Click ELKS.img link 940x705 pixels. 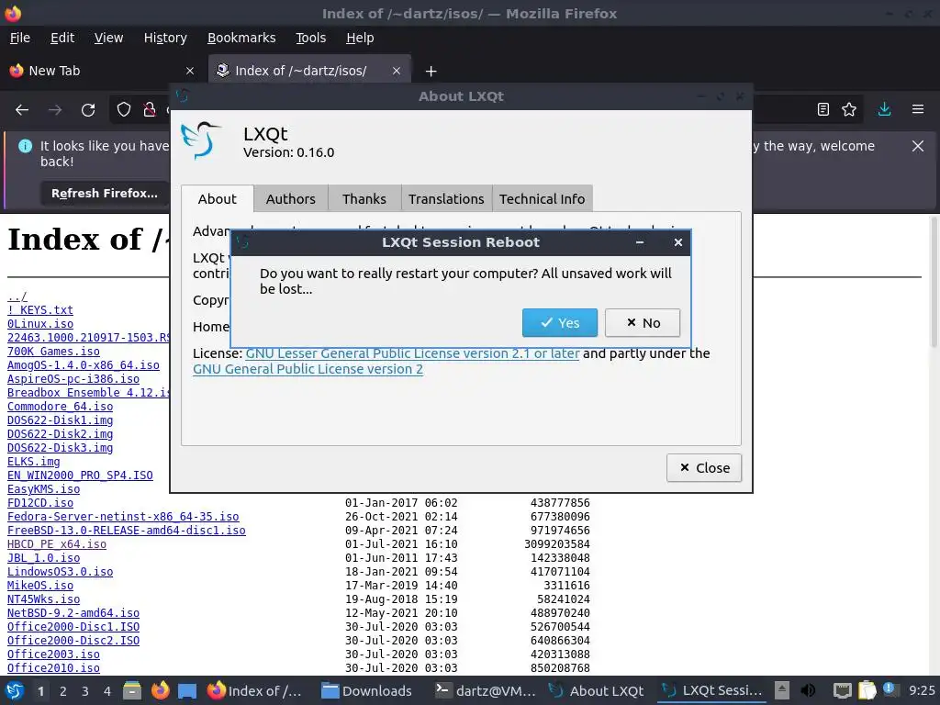tap(34, 462)
